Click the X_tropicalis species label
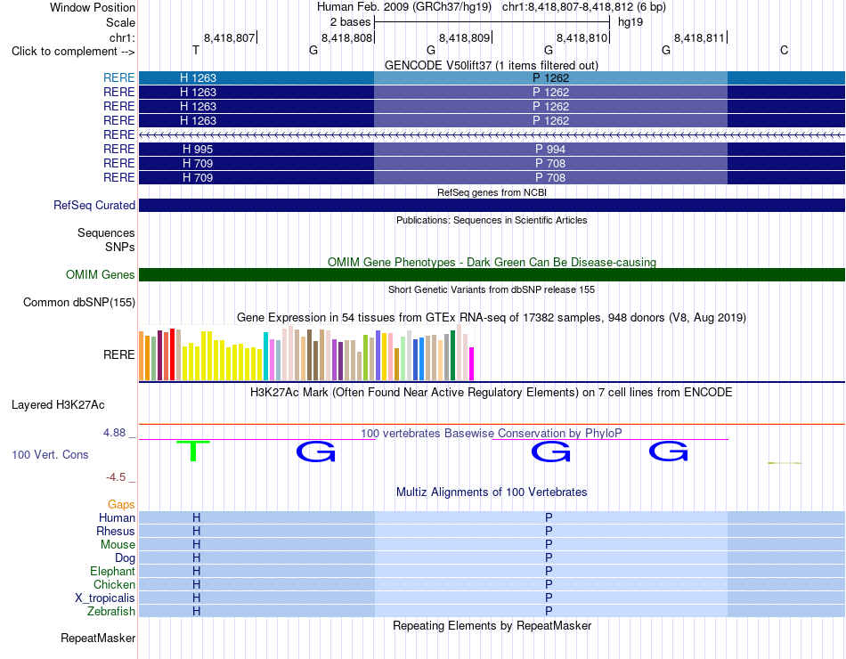The image size is (846, 659). [105, 598]
